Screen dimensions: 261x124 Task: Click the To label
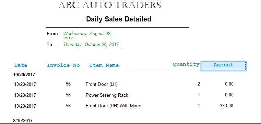(49, 45)
